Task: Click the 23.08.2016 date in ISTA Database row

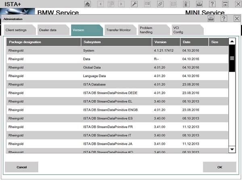Action: (x=191, y=84)
